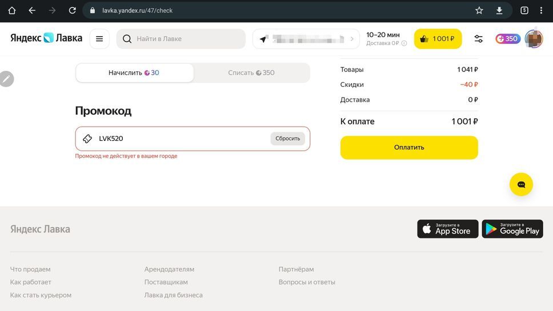Open the hamburger catalog menu

point(99,39)
